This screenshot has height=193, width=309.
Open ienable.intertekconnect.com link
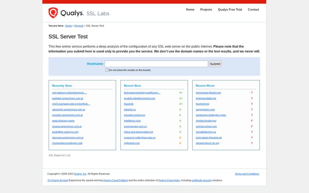[139, 98]
